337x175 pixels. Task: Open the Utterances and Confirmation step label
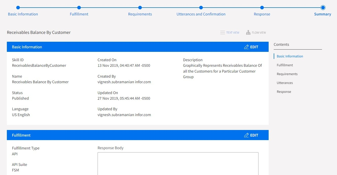pyautogui.click(x=201, y=14)
